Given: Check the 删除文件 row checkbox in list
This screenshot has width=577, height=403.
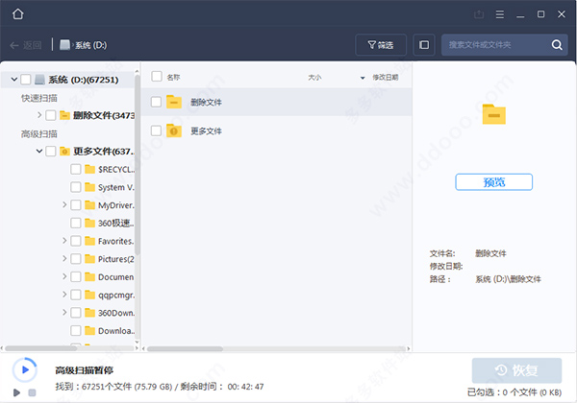Looking at the screenshot, I should 156,102.
